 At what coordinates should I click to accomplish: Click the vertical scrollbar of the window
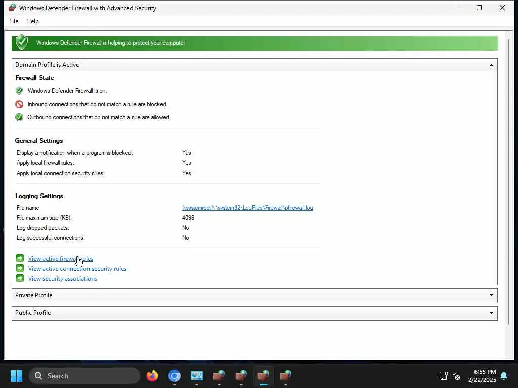(509, 181)
